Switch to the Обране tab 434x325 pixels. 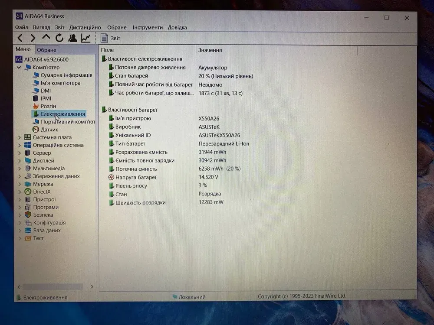46,50
